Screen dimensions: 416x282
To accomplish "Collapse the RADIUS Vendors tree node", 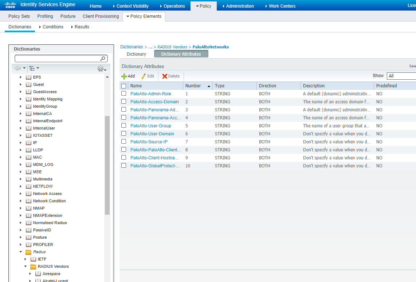I will click(25, 266).
